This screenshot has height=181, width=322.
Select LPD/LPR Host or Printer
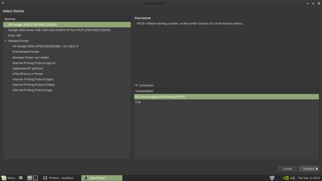(x=67, y=74)
